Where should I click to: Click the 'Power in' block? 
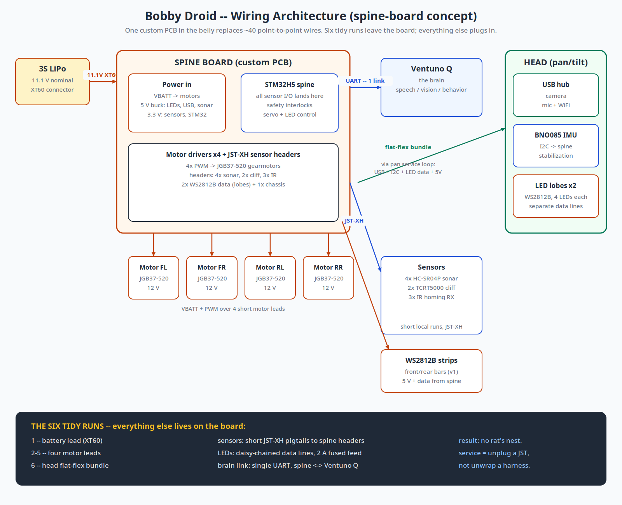177,103
